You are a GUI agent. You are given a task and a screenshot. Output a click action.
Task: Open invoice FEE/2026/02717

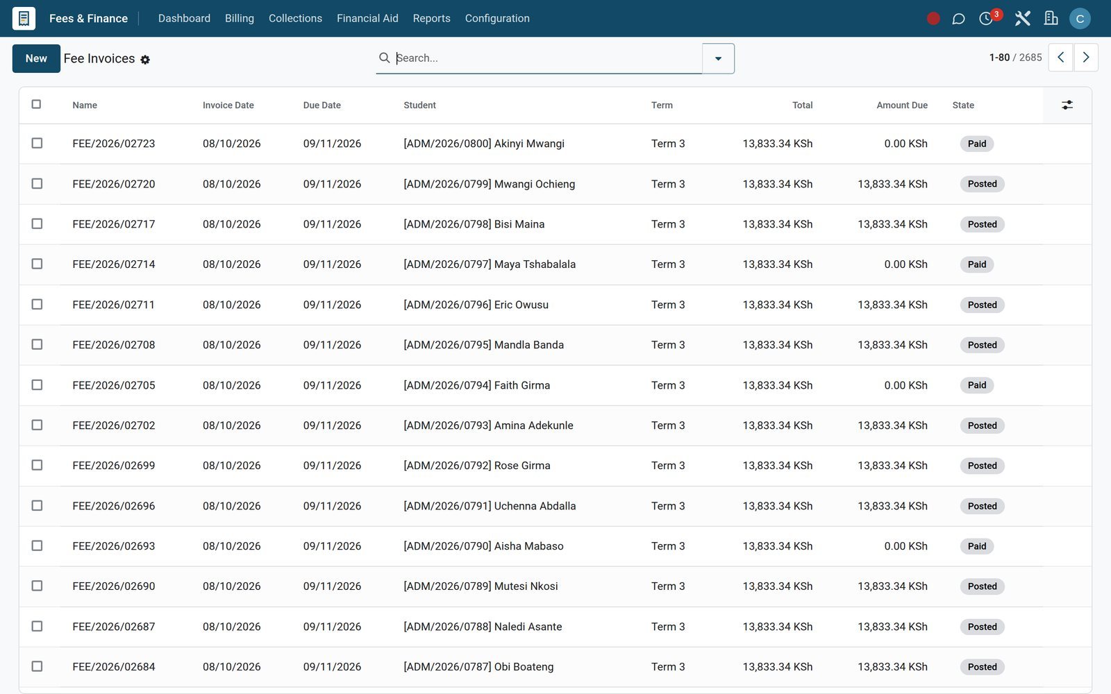tap(113, 224)
